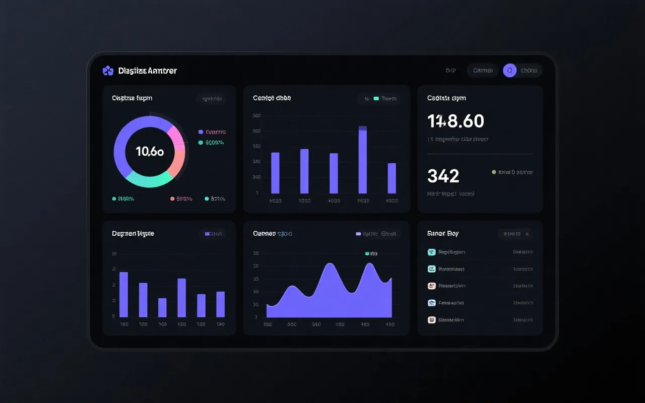The width and height of the screenshot is (645, 403).
Task: Click the fifth cream-colored list row icon
Action: pyautogui.click(x=431, y=319)
